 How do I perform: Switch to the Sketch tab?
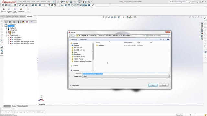[x=9, y=17]
